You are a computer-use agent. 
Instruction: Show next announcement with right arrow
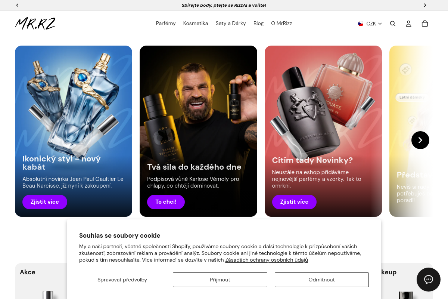point(425,5)
